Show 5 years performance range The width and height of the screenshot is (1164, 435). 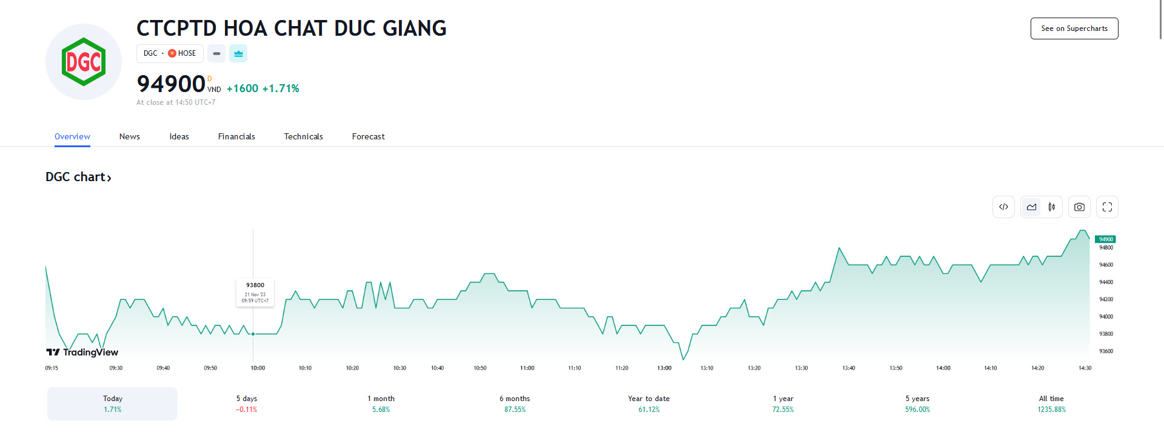pyautogui.click(x=917, y=403)
